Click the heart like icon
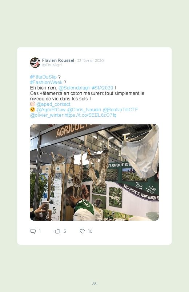 (82, 231)
